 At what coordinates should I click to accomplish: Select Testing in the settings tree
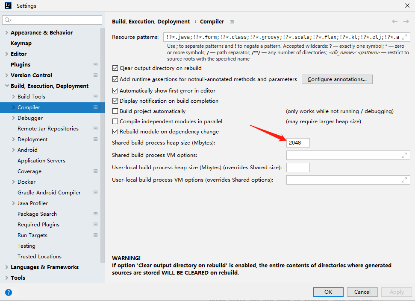tap(26, 246)
